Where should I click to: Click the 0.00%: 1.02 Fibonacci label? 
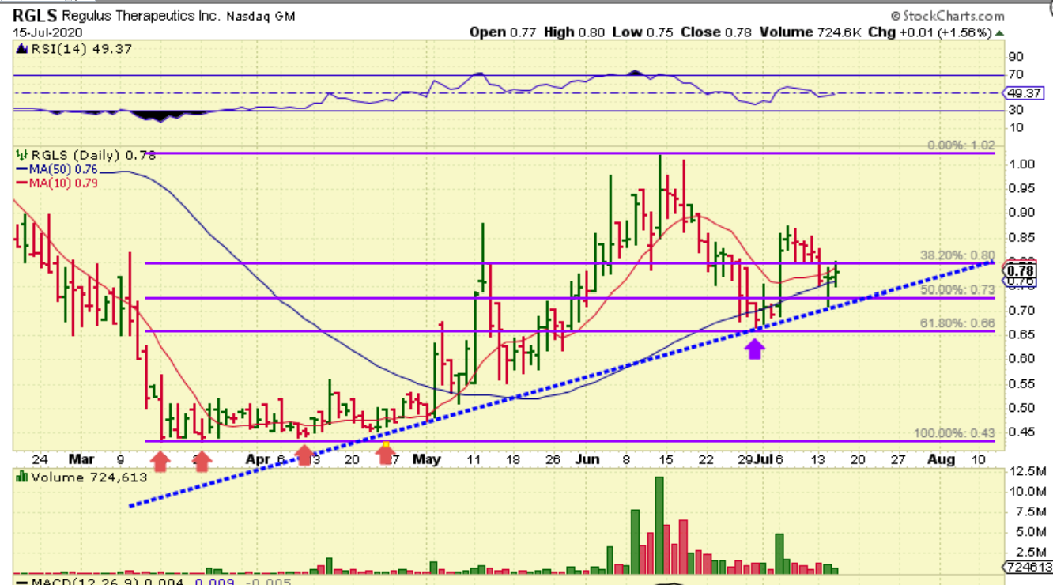coord(961,145)
